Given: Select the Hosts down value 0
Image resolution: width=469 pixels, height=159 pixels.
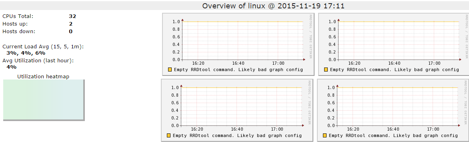Looking at the screenshot, I should [x=70, y=32].
